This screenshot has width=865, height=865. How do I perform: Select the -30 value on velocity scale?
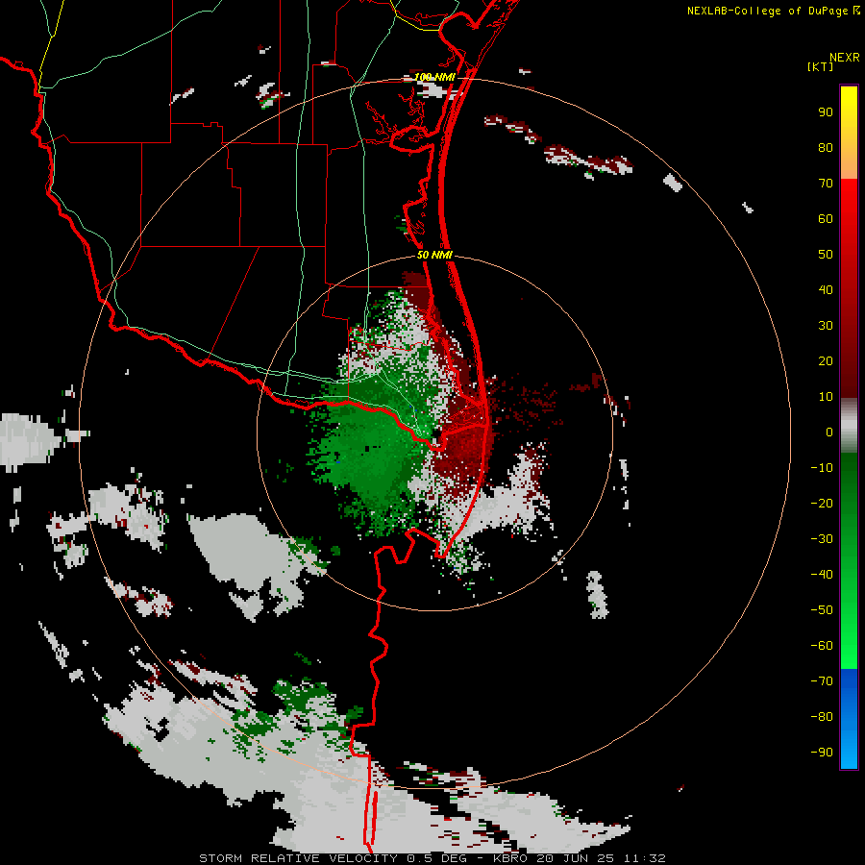pyautogui.click(x=822, y=539)
